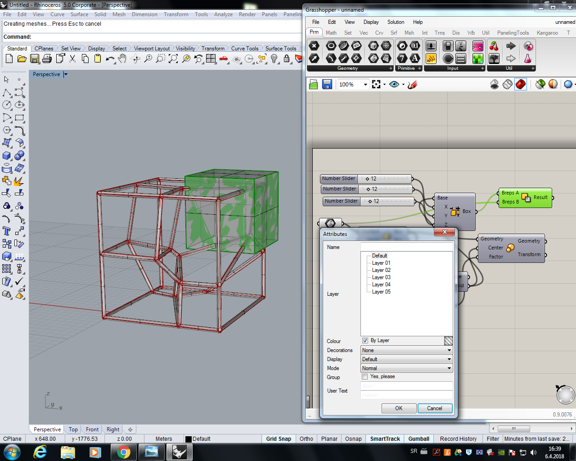Open the 100% zoom dropdown in Grasshopper
Screen dimensions: 576x461
[x=365, y=85]
